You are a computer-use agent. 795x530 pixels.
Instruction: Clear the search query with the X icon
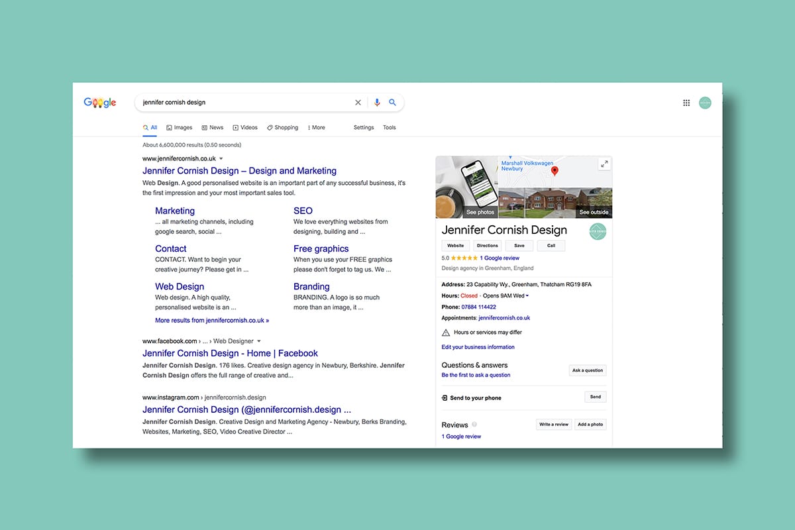click(358, 103)
